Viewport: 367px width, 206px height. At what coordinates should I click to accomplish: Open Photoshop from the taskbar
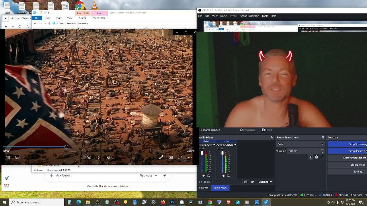(172, 202)
